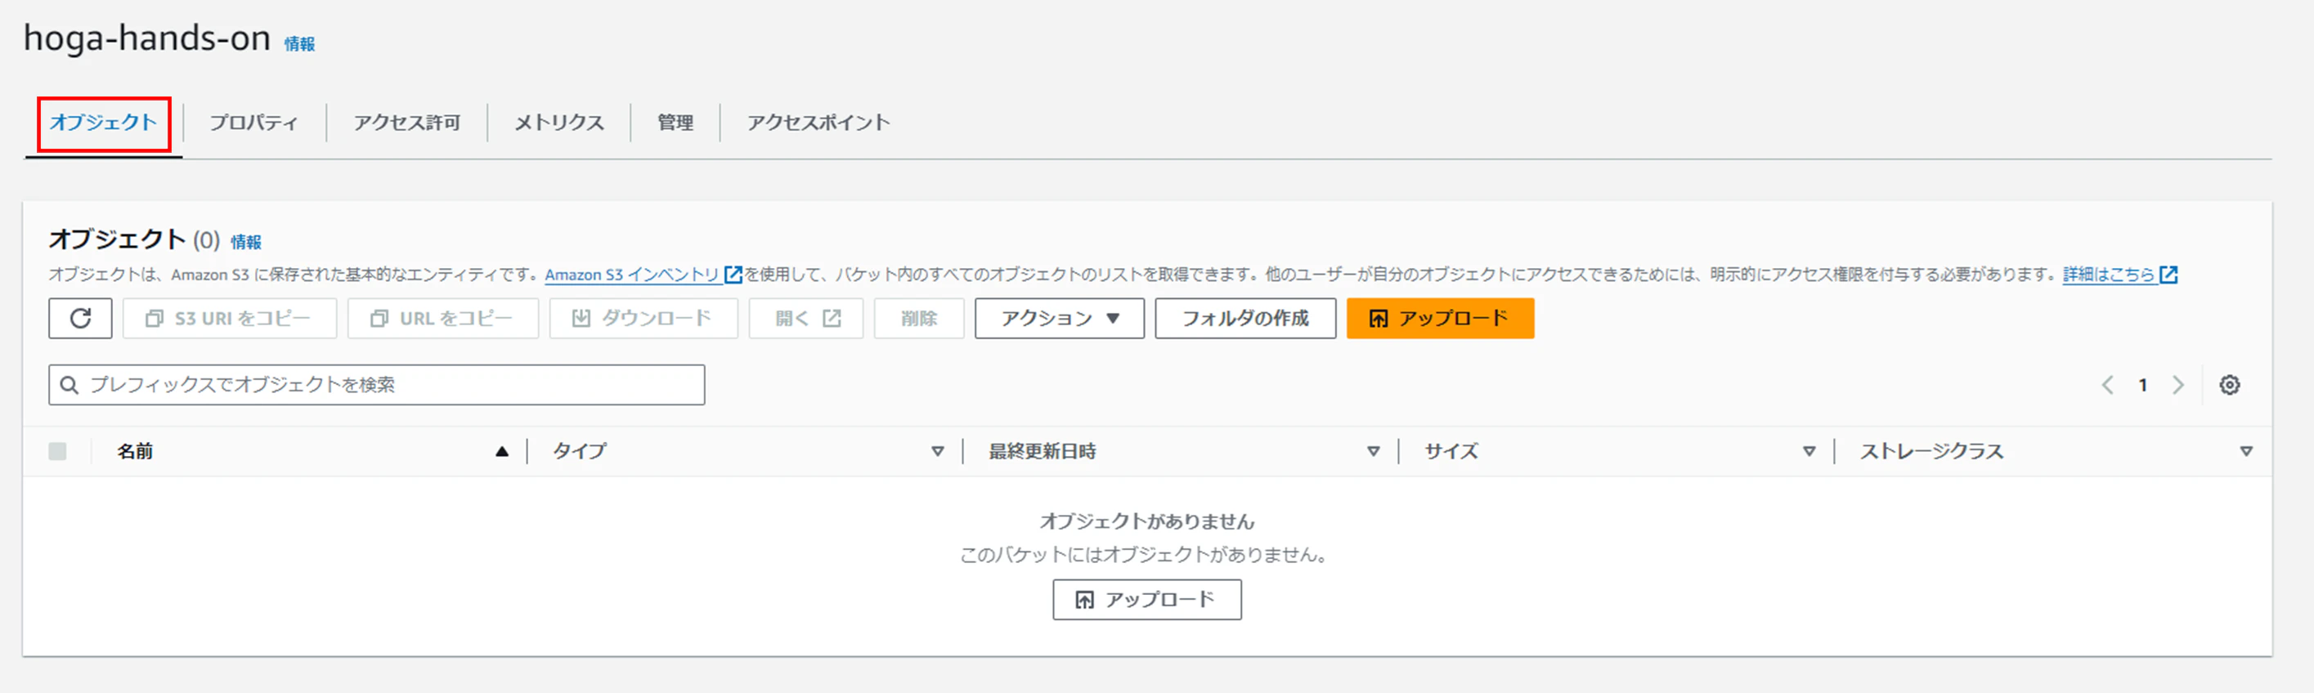This screenshot has width=2314, height=693.
Task: Click the タイプ column header text
Action: [x=580, y=452]
